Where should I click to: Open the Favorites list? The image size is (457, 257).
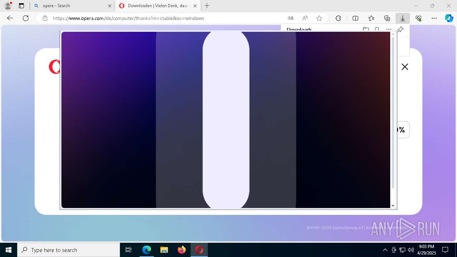[371, 18]
